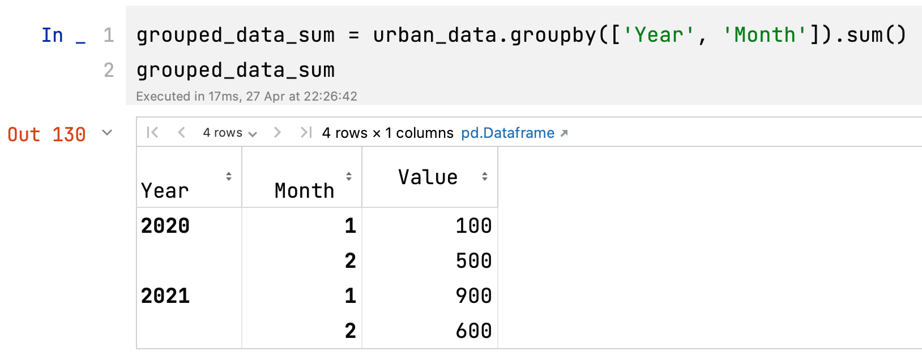Select Month 2 cell in the 600 row
922x356 pixels.
(302, 331)
